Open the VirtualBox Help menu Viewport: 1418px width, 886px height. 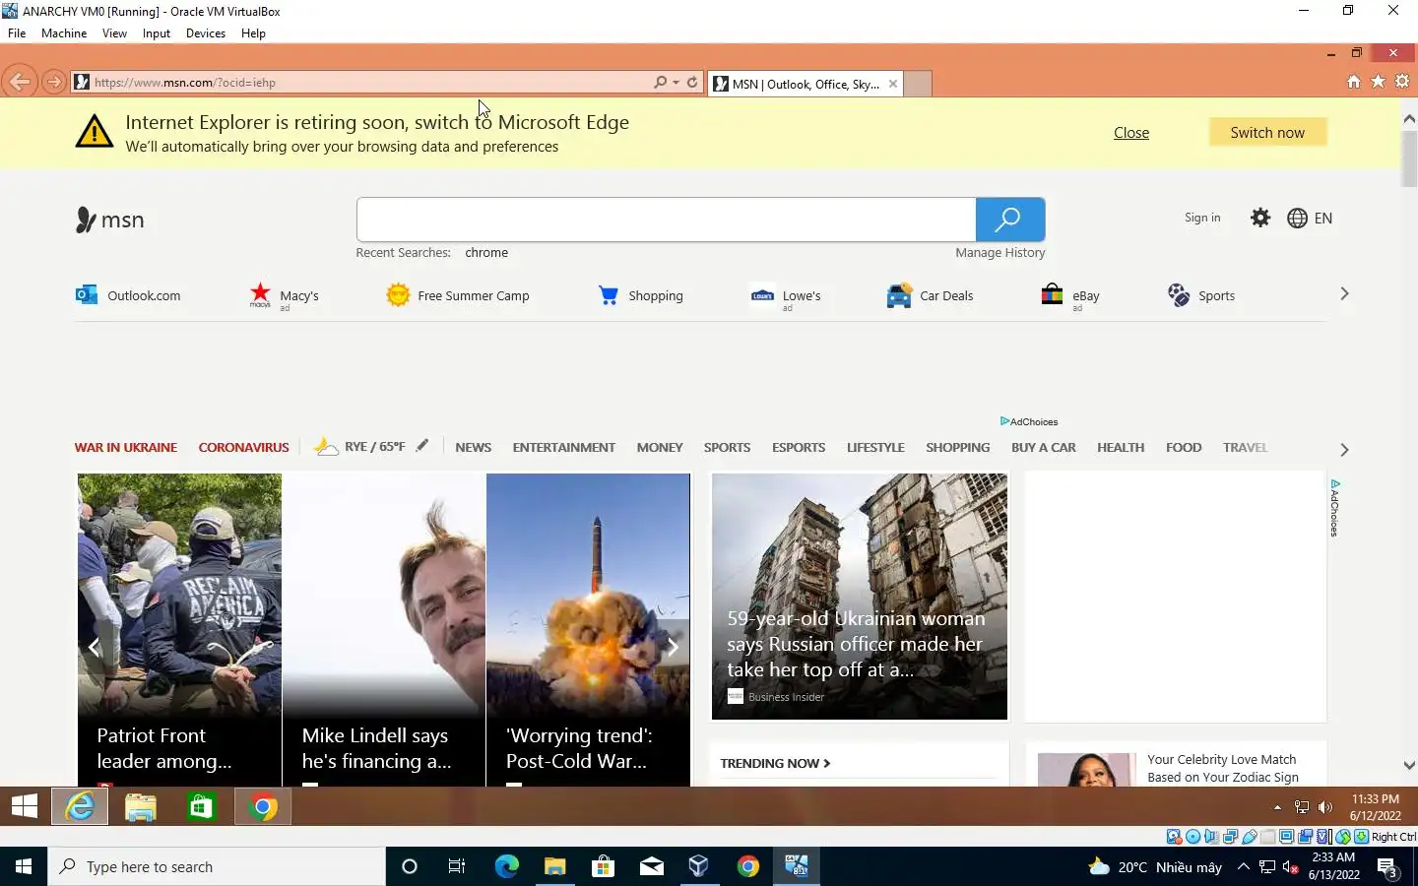click(253, 32)
